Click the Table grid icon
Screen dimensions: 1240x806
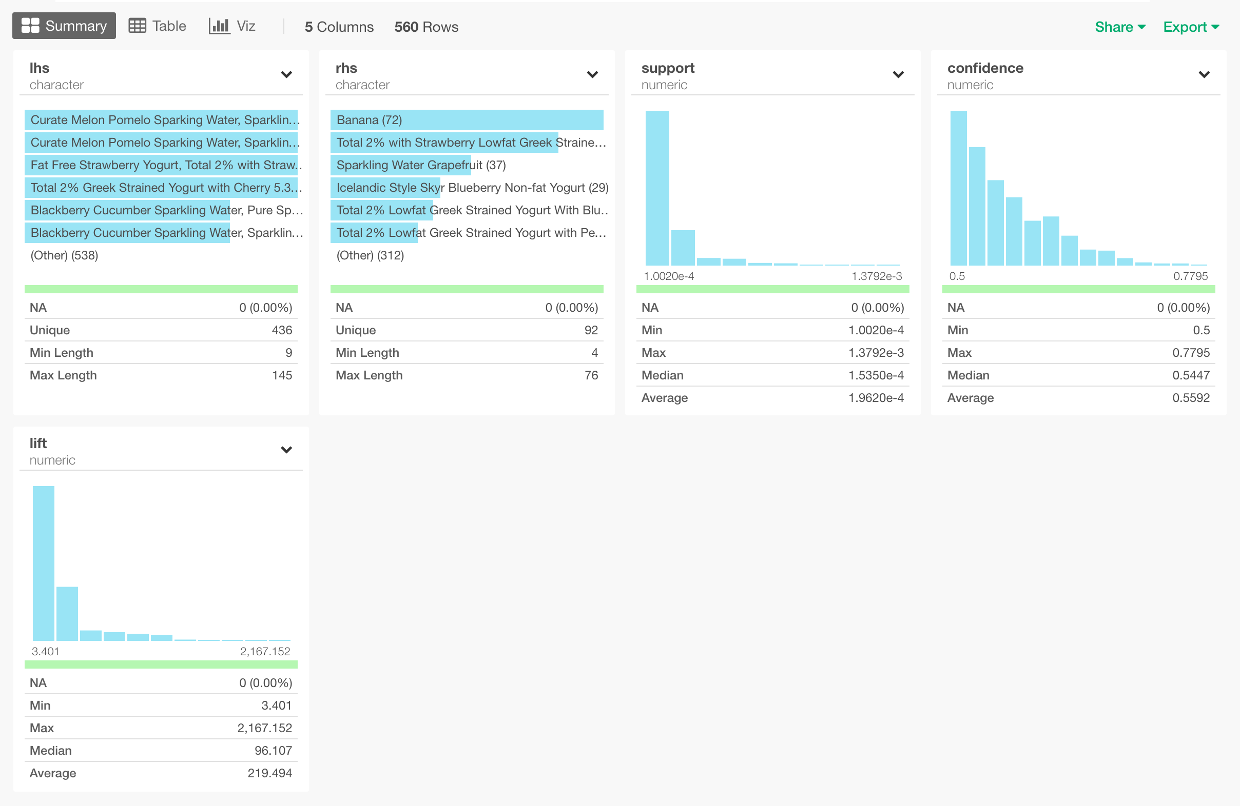coord(138,26)
